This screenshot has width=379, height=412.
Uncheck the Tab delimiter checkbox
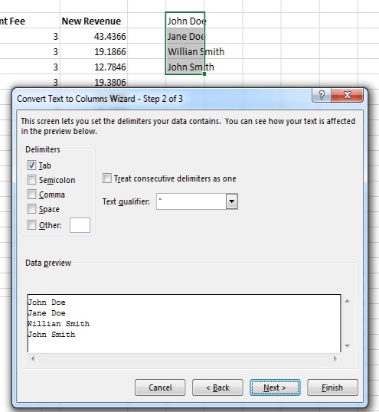coord(31,165)
